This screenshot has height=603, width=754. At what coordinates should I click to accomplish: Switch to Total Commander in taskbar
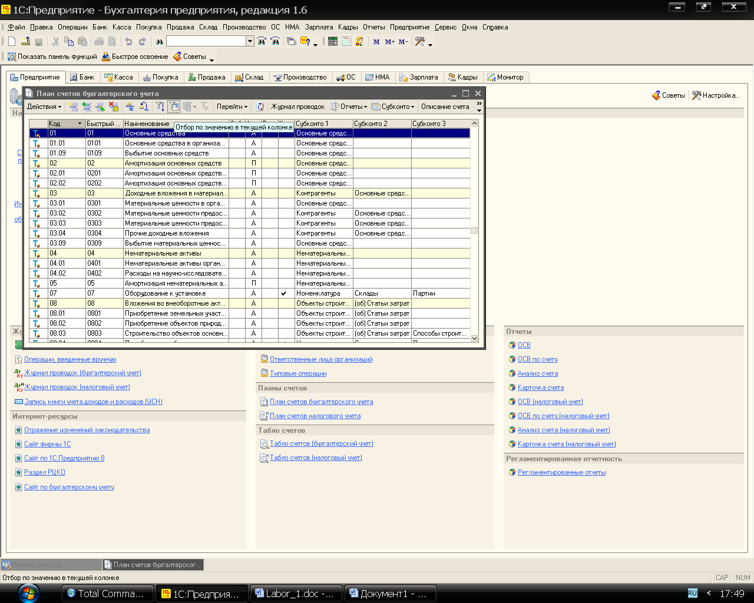(x=107, y=594)
